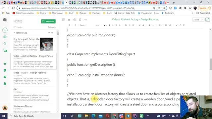Open the new note template icon in sidebar

tap(5, 37)
